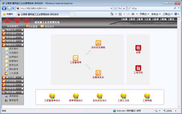182x114 pixels.
Task: Expand the 个人办公 sidebar section
Action: (13, 34)
